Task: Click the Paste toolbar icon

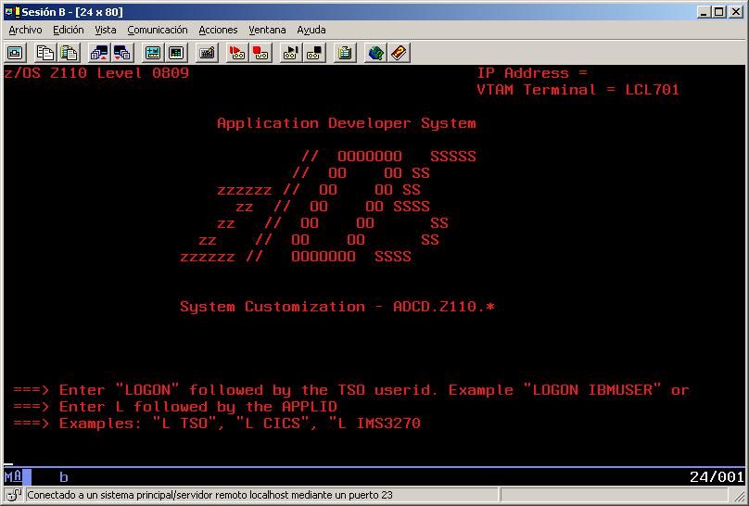Action: (x=69, y=53)
